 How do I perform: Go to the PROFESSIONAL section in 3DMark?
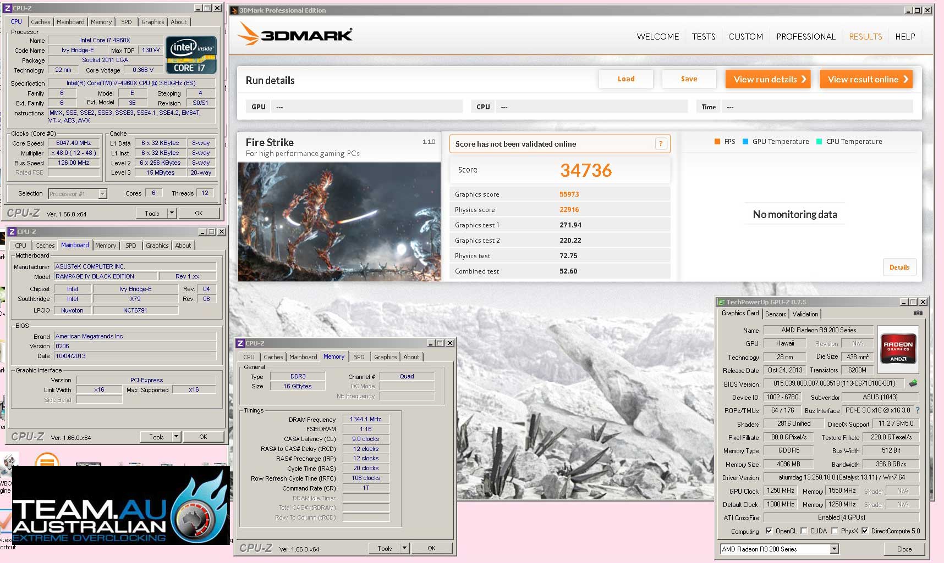tap(806, 37)
